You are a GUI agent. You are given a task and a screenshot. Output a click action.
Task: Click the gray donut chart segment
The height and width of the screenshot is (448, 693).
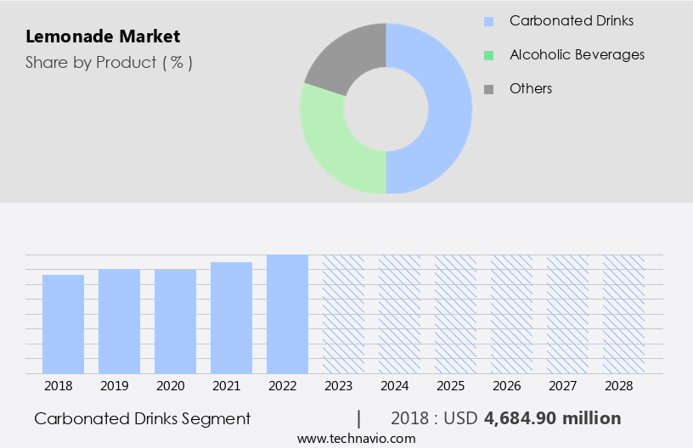pyautogui.click(x=344, y=55)
